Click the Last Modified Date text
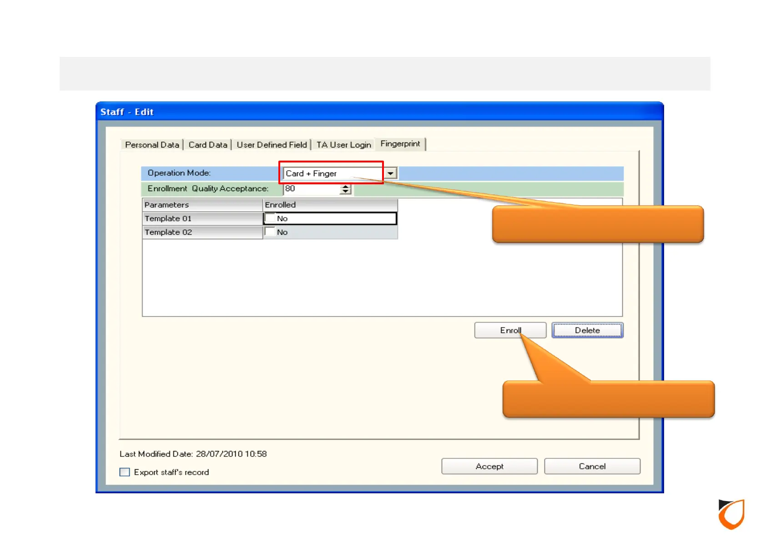The width and height of the screenshot is (766, 542). pos(193,454)
